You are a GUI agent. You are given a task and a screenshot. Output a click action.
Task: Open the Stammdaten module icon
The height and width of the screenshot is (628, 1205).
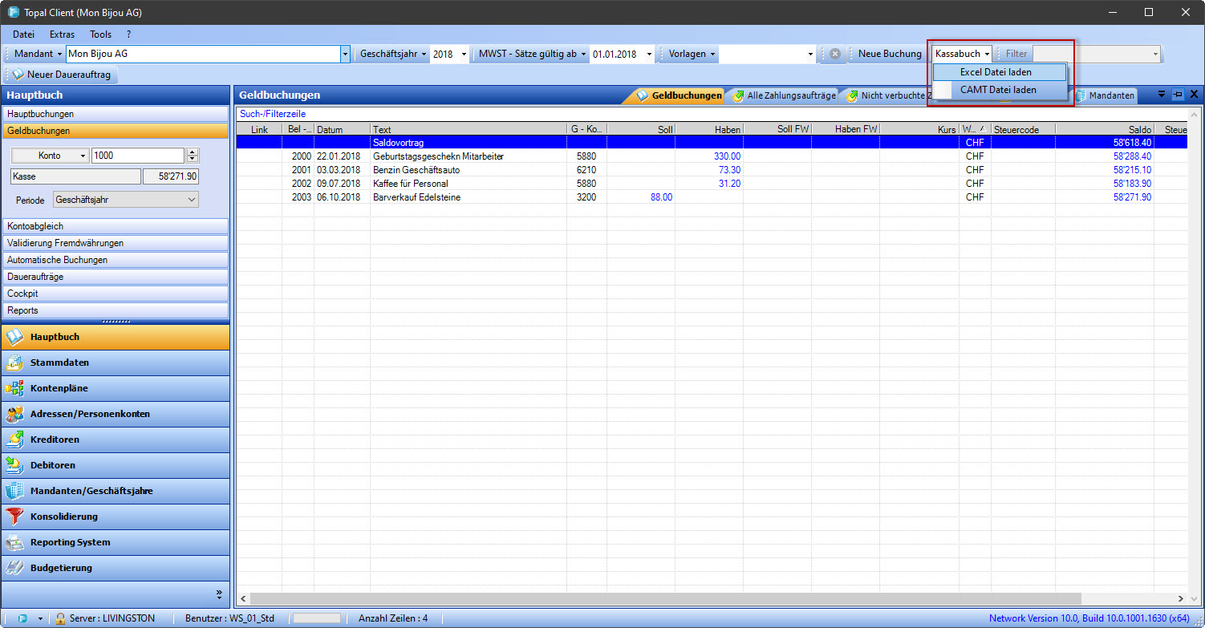click(x=14, y=363)
